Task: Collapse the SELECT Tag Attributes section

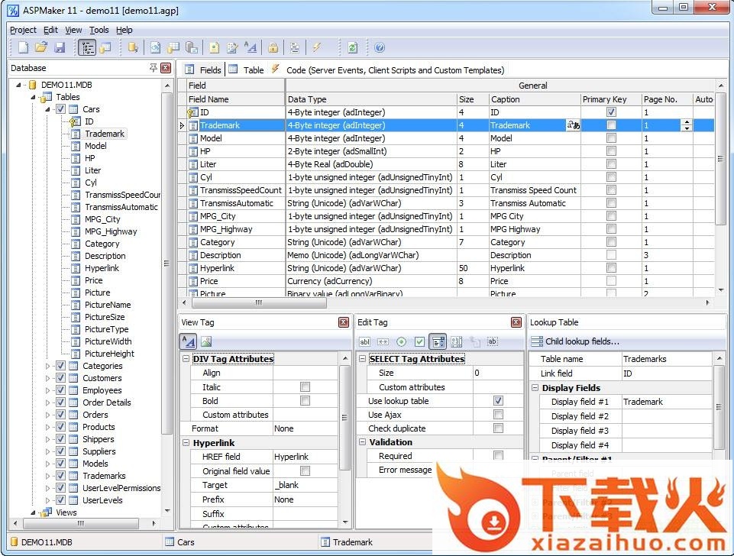Action: [x=362, y=358]
